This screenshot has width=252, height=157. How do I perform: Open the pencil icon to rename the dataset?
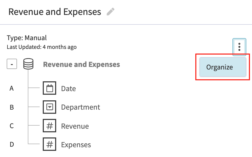point(110,11)
